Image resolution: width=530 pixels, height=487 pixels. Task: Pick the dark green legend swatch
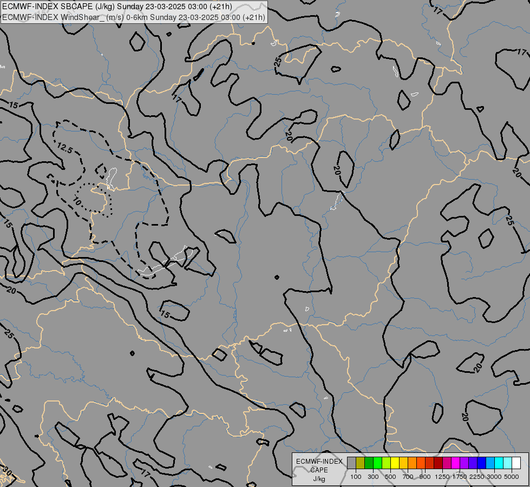pos(369,463)
